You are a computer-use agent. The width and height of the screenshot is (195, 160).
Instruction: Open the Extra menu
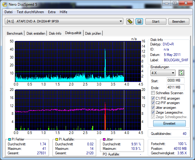click(52, 12)
